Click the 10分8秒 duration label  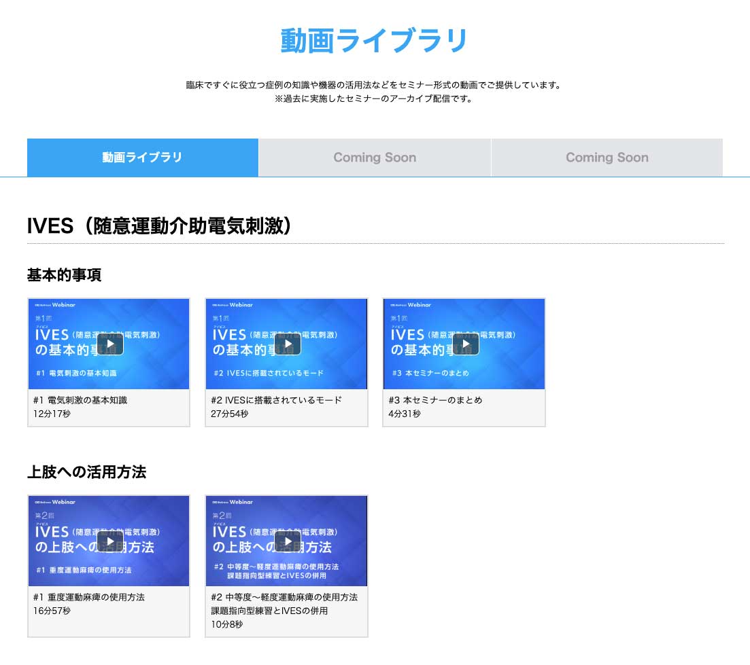click(x=226, y=624)
